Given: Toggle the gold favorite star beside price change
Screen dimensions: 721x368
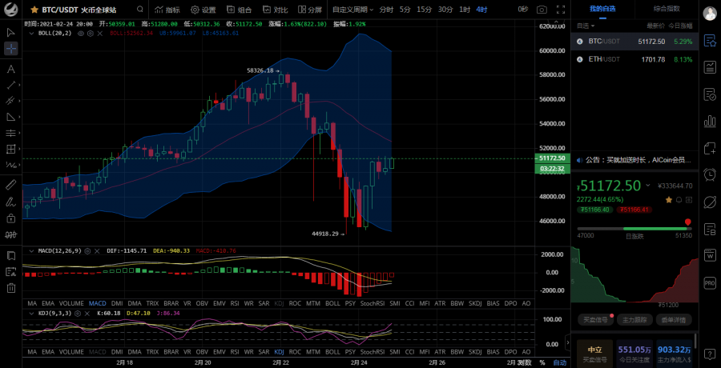Looking at the screenshot, I should click(x=669, y=199).
